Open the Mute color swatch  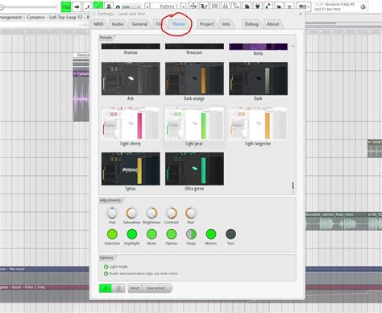point(152,234)
